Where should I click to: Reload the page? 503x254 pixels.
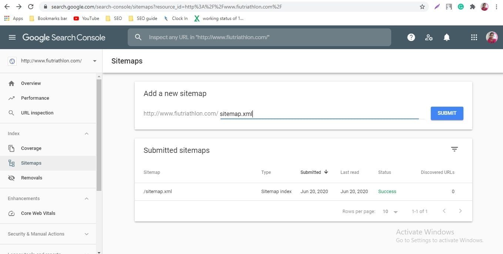[x=31, y=7]
